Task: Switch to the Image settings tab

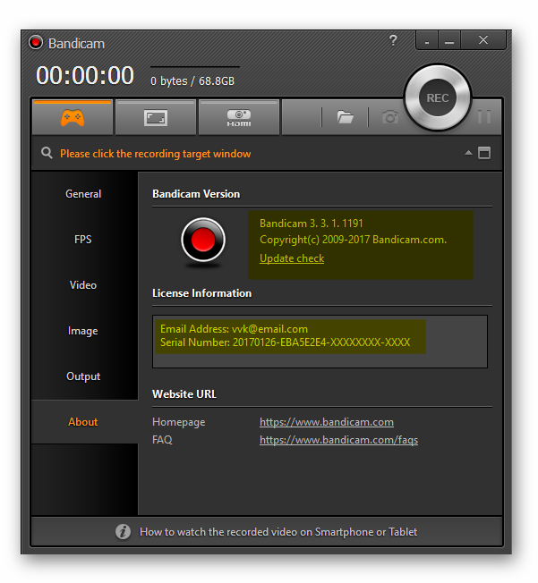Action: click(x=83, y=331)
